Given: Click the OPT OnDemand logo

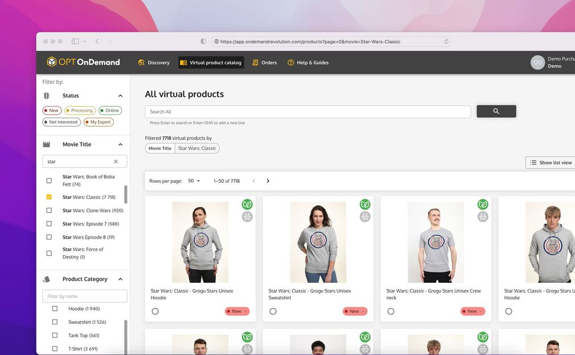Looking at the screenshot, I should coord(84,62).
